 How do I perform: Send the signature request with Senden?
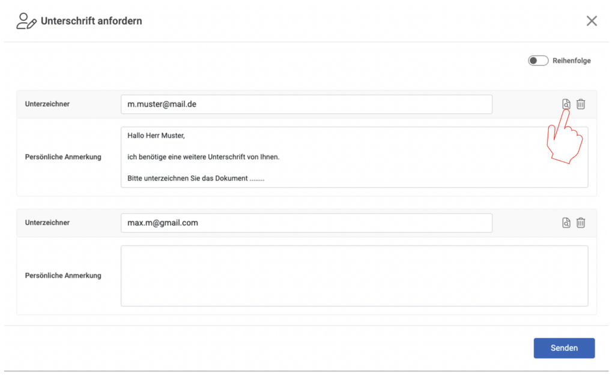click(564, 348)
